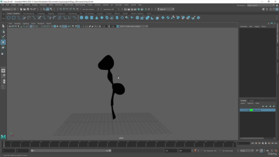Switch to four view layout

pos(3,76)
